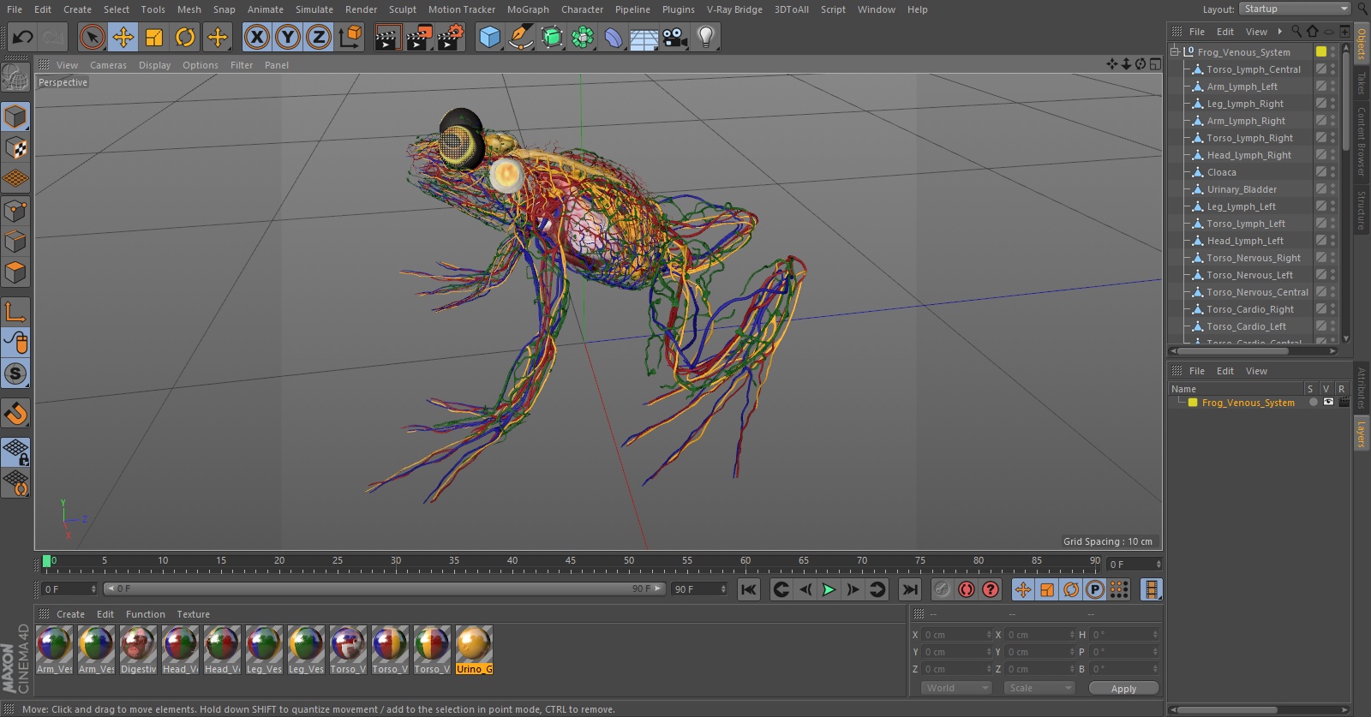Go to start of animation
The width and height of the screenshot is (1371, 717).
(749, 589)
